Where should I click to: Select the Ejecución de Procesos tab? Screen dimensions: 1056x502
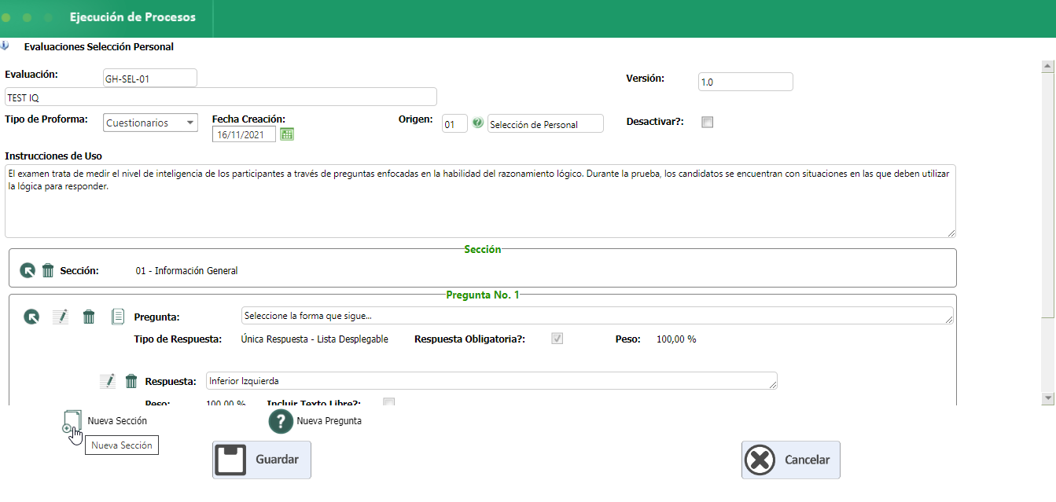pos(133,17)
